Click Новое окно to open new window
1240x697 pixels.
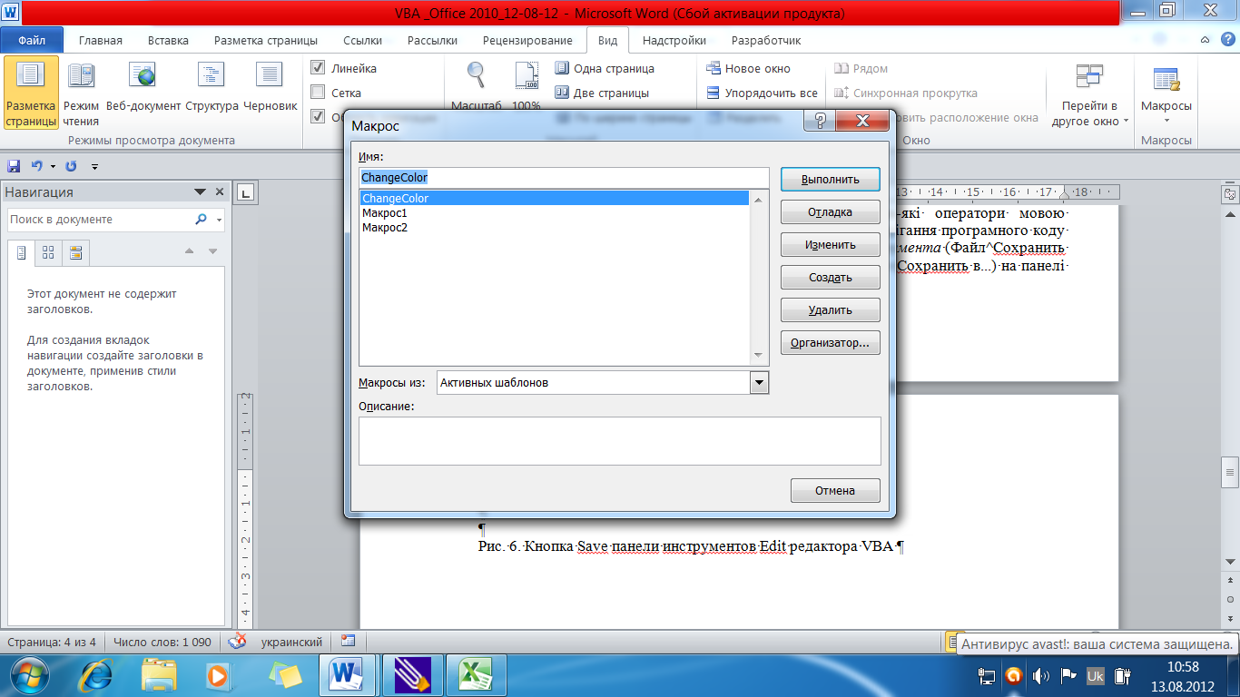tap(748, 68)
